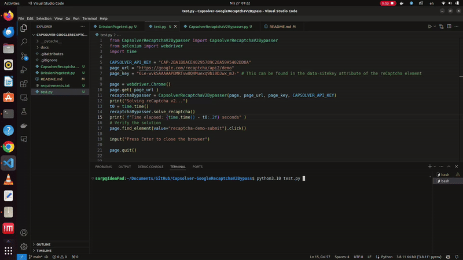Viewport: 463px width, 260px height.
Task: Open the Accounts menu icon
Action: tap(24, 233)
